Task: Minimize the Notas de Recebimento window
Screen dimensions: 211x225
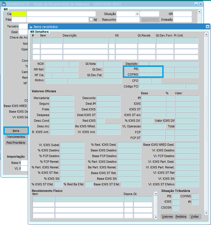Action: [x=196, y=4]
